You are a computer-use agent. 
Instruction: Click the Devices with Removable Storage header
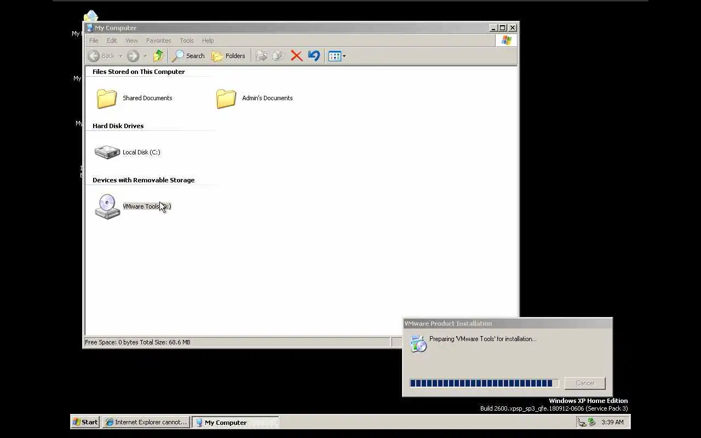(x=143, y=180)
